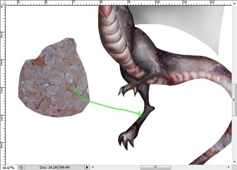237x170 pixels.
Task: Click the rock texture patch on canvas
Action: point(54,78)
